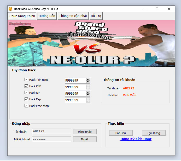Screen dimensions: 181x161
Task: Click the Tạm Dừng button
Action: coord(154,133)
